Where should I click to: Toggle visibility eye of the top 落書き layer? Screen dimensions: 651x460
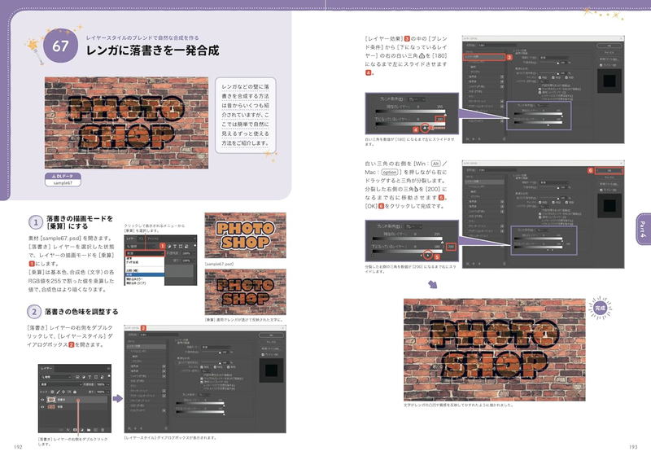point(42,400)
